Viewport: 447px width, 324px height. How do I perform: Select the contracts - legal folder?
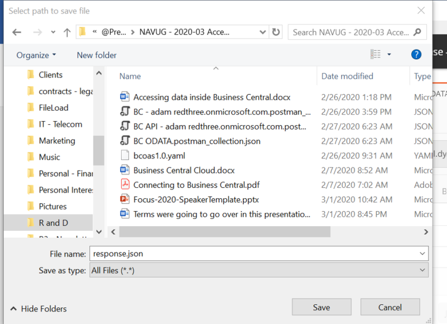tap(60, 91)
